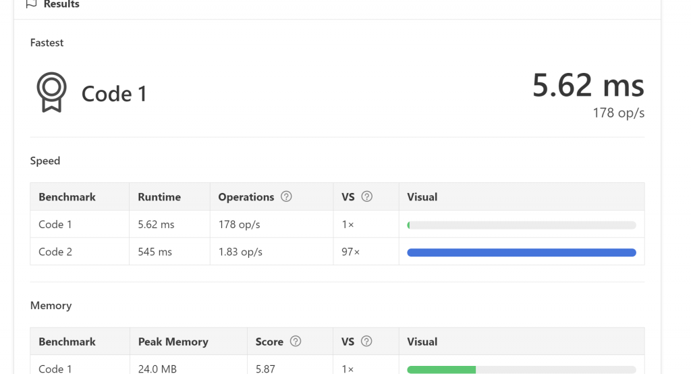Click the Runtime column header
Image resolution: width=691 pixels, height=374 pixels.
(159, 197)
